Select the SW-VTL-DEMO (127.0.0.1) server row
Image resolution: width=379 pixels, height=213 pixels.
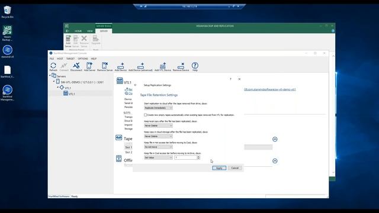click(x=80, y=82)
